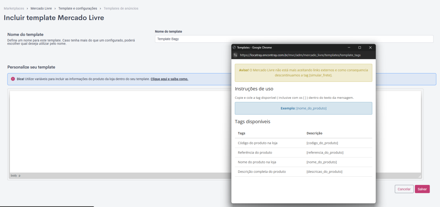Click the "Incluir template Mercado Livre" page title
The image size is (440, 207).
(x=54, y=18)
